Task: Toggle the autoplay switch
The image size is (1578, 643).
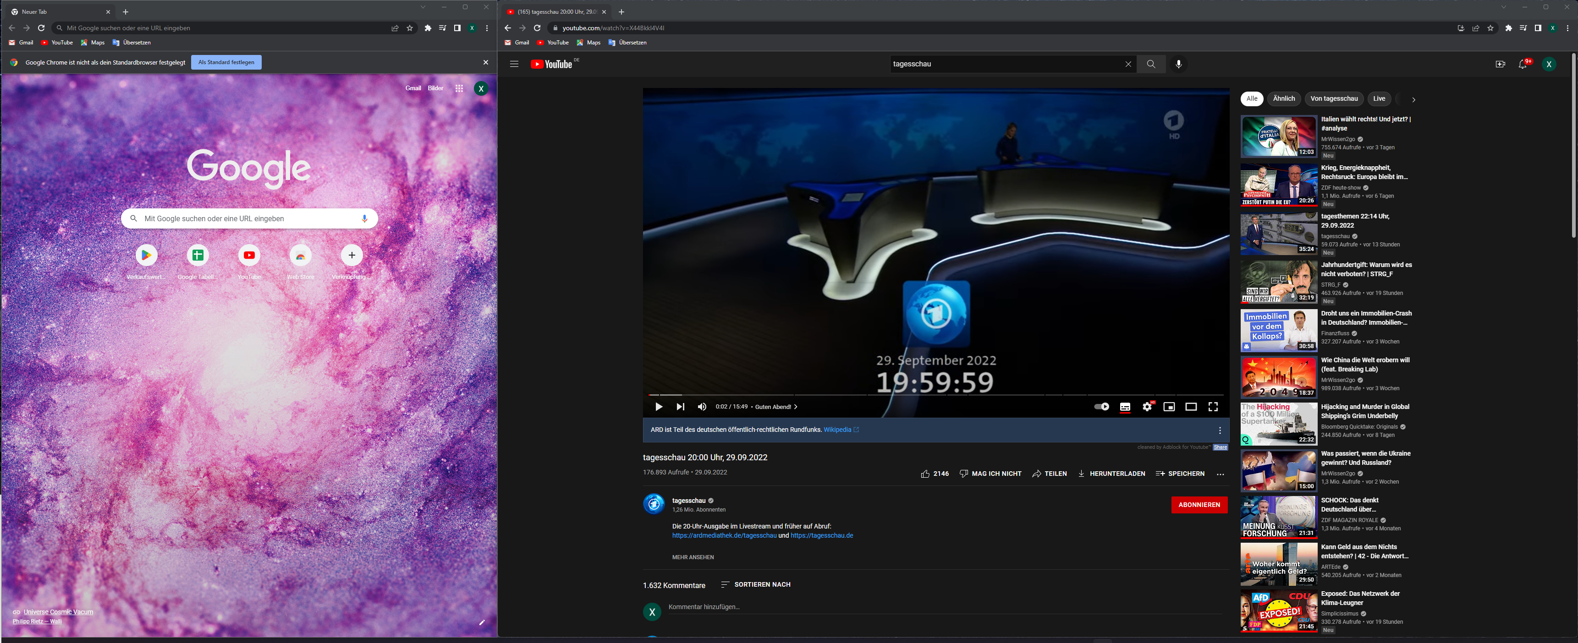Action: (x=1101, y=407)
